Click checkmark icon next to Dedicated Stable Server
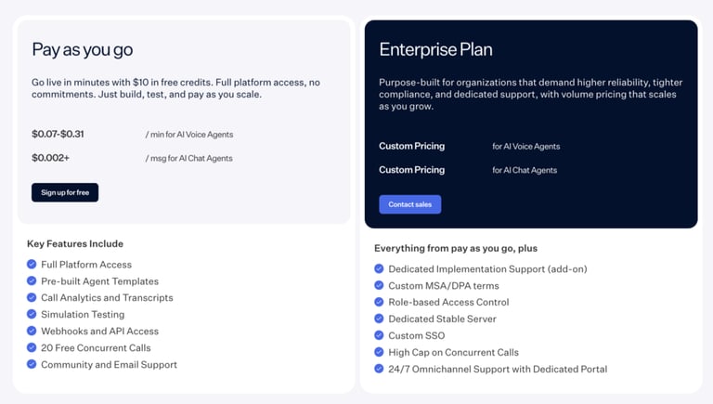 (x=379, y=319)
